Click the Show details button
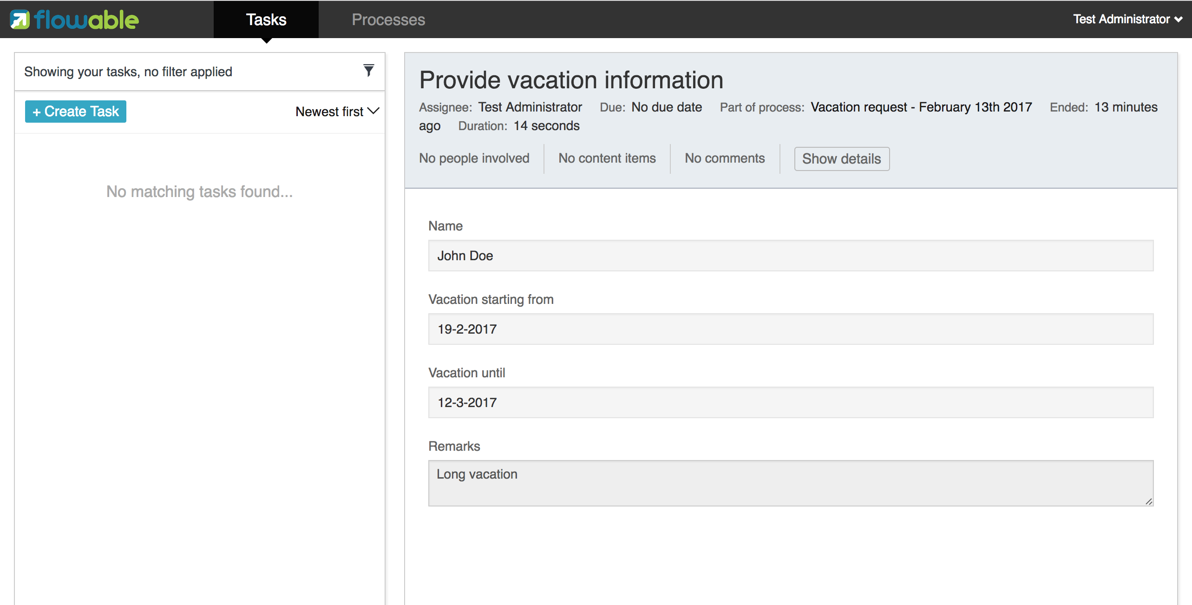 tap(842, 159)
